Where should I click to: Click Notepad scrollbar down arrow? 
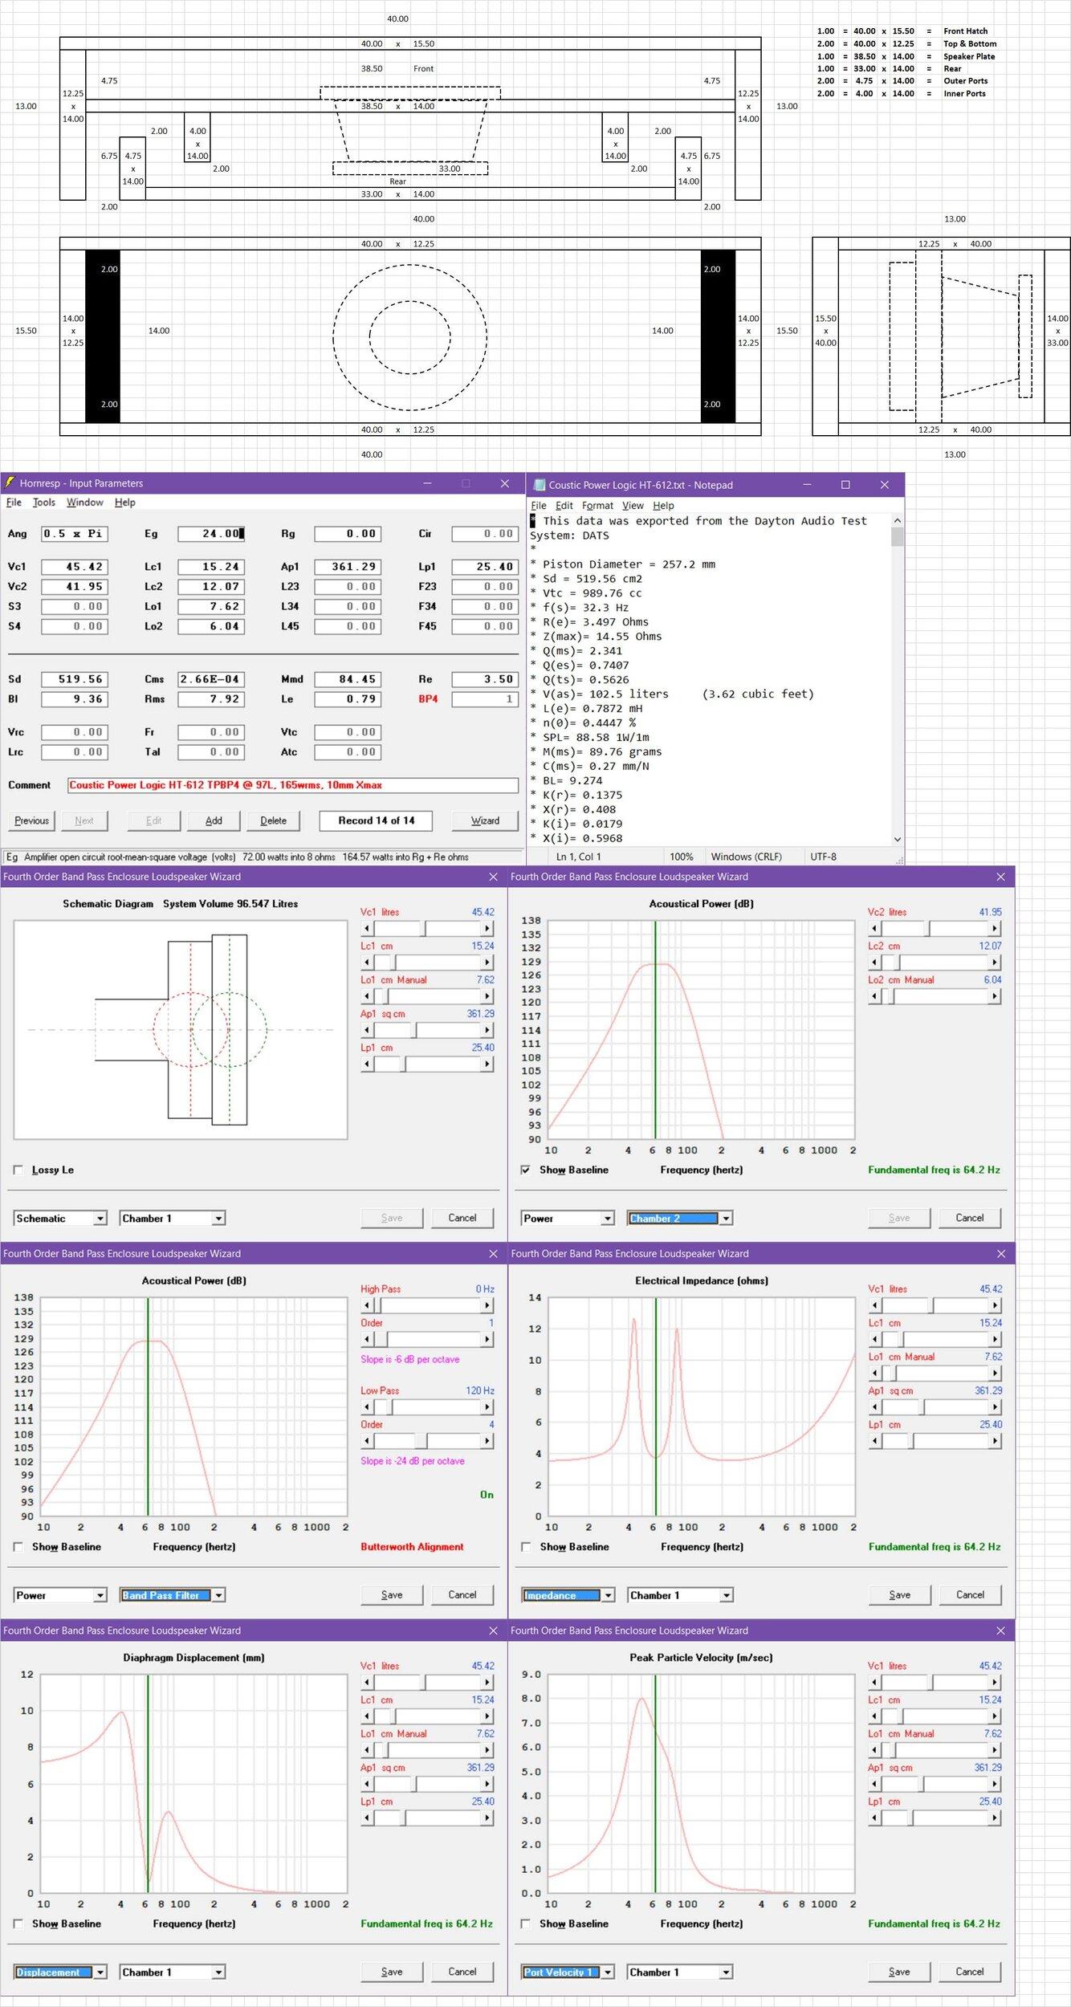click(x=898, y=839)
